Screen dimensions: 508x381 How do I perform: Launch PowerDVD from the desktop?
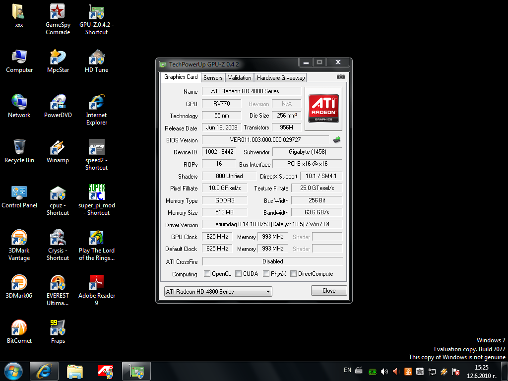coord(58,106)
